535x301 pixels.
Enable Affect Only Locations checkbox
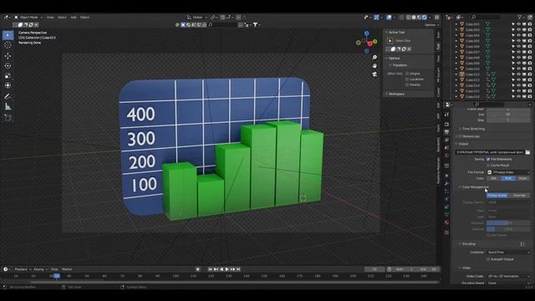coord(407,79)
